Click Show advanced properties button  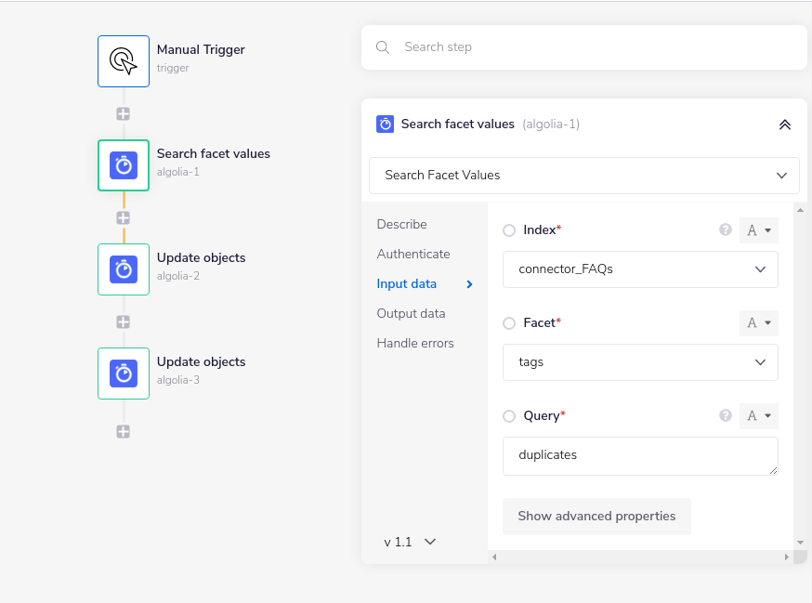click(596, 516)
